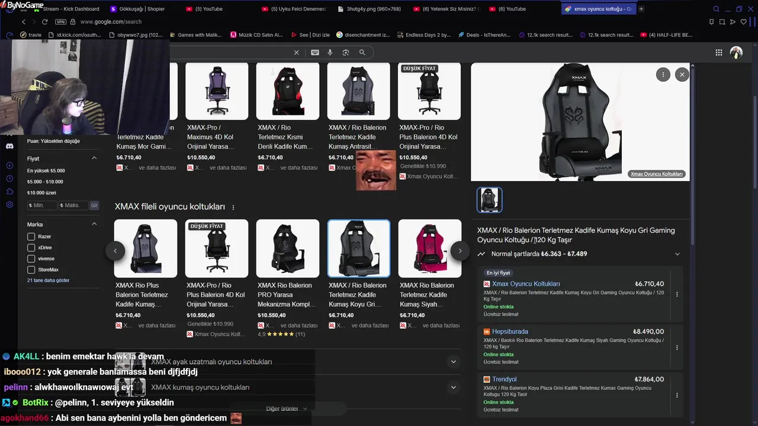
Task: Switch to Uyku Felci Denemesi tab
Action: coord(294,9)
